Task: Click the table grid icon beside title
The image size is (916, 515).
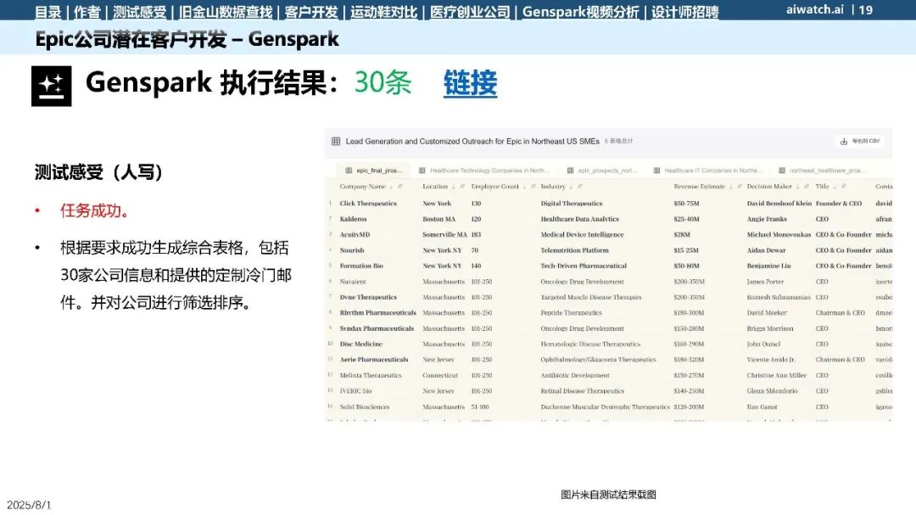Action: (x=336, y=141)
